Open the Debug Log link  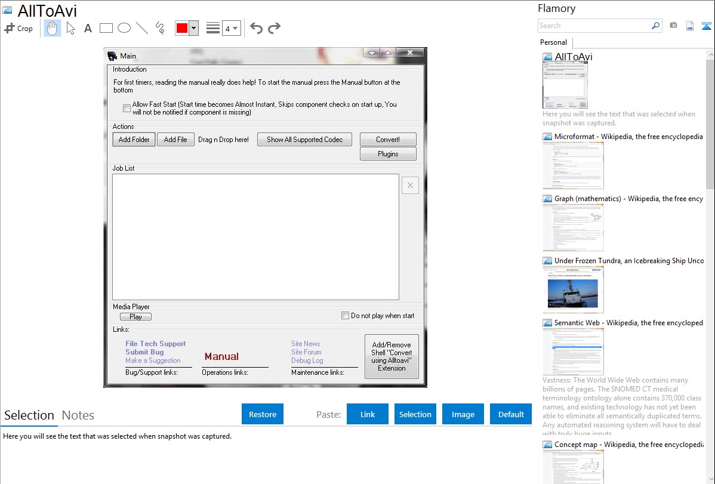[307, 360]
